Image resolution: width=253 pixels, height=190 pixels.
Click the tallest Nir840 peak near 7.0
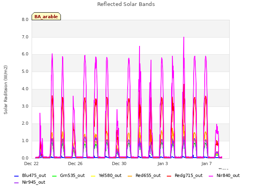184,38
